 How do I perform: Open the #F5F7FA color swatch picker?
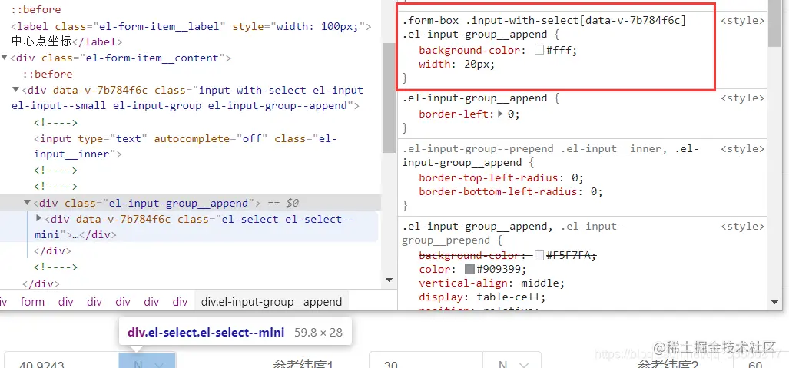(539, 255)
